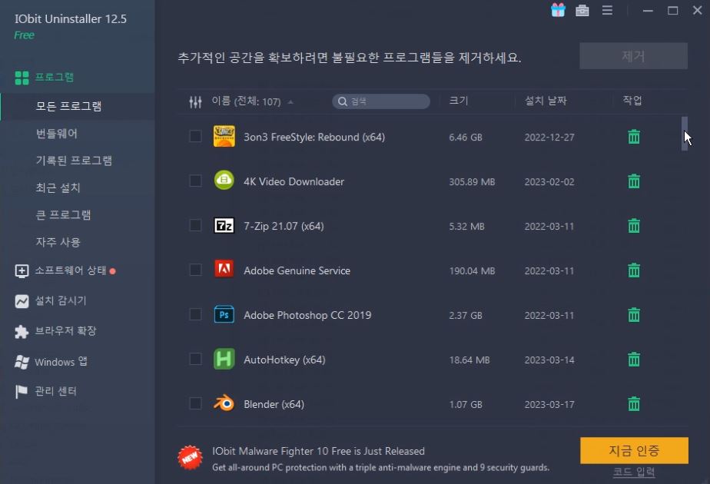Click the '2022-12-27' install date
Image resolution: width=710 pixels, height=484 pixels.
[x=549, y=138]
